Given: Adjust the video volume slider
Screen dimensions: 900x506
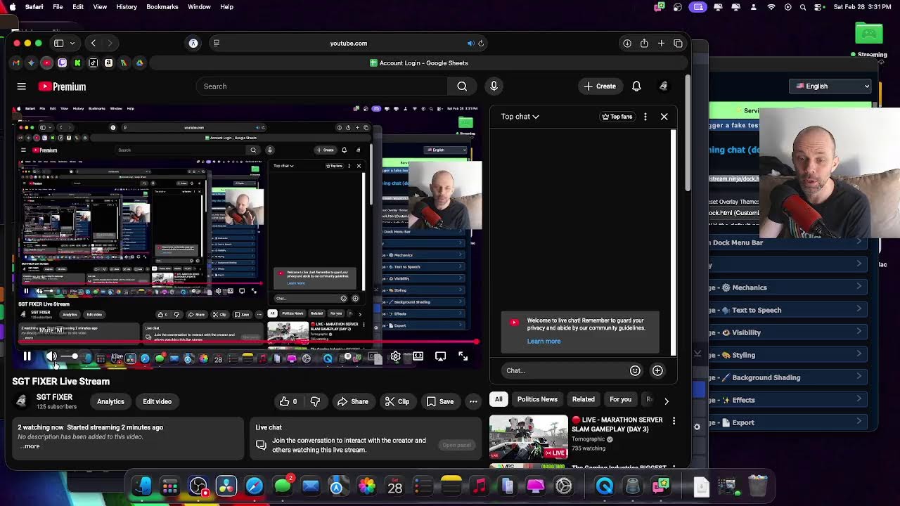Looking at the screenshot, I should pos(70,356).
